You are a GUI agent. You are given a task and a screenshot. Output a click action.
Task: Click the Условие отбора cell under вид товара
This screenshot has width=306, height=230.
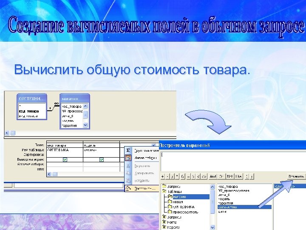click(x=65, y=164)
